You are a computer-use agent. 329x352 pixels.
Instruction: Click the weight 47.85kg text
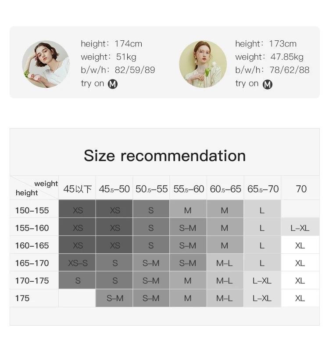point(269,57)
